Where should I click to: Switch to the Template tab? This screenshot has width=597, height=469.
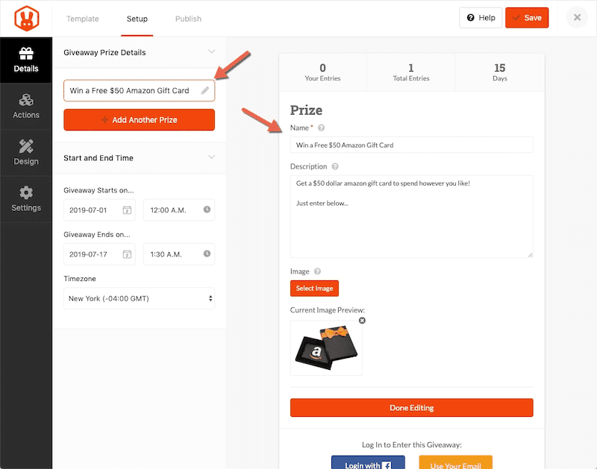pos(82,19)
